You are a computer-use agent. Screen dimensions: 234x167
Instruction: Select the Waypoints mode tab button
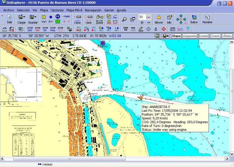pos(190,36)
